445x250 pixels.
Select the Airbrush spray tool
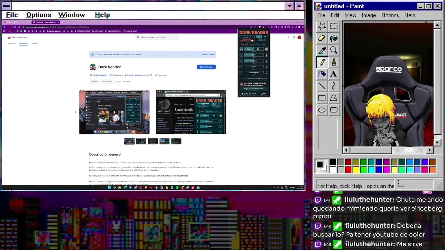coord(322,74)
